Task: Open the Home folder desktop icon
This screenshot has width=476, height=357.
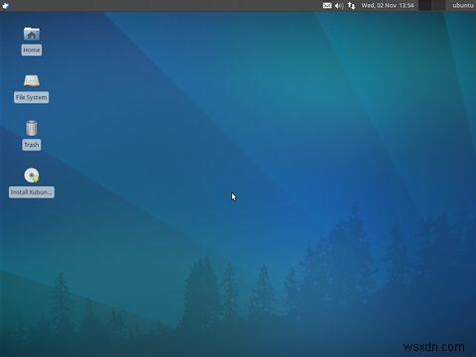Action: [32, 34]
